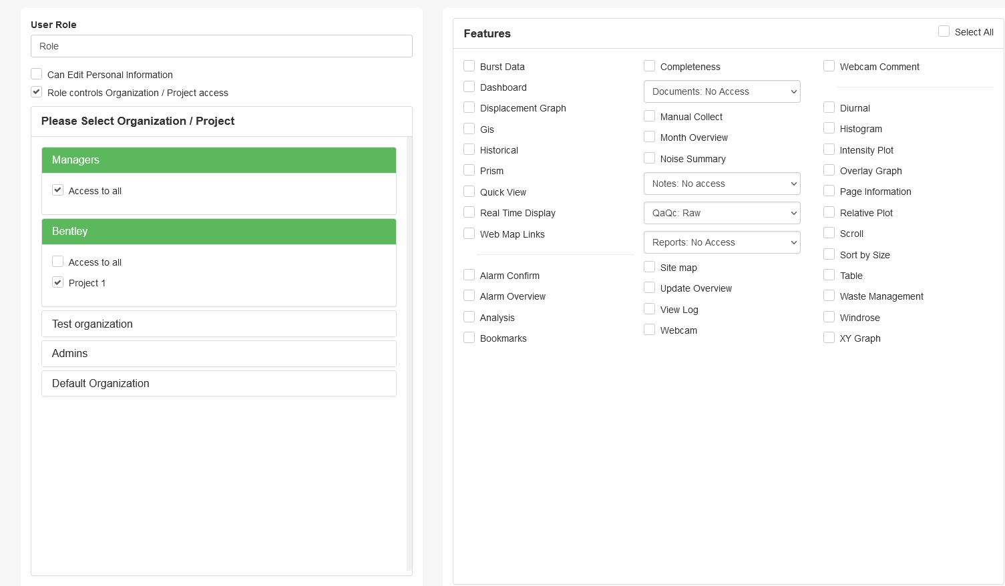
Task: Tick the Histogram checkbox
Action: click(829, 128)
